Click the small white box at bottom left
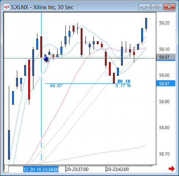179x176 pixels. (x=6, y=168)
